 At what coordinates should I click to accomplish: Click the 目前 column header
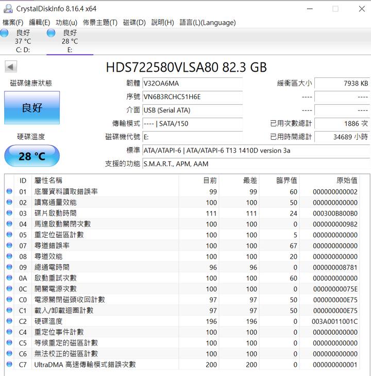click(x=199, y=181)
